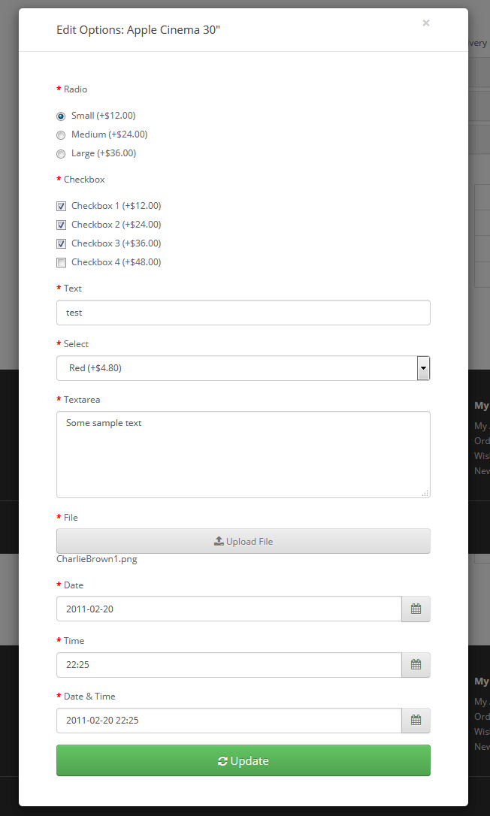
Task: Click the green Update button
Action: click(243, 760)
